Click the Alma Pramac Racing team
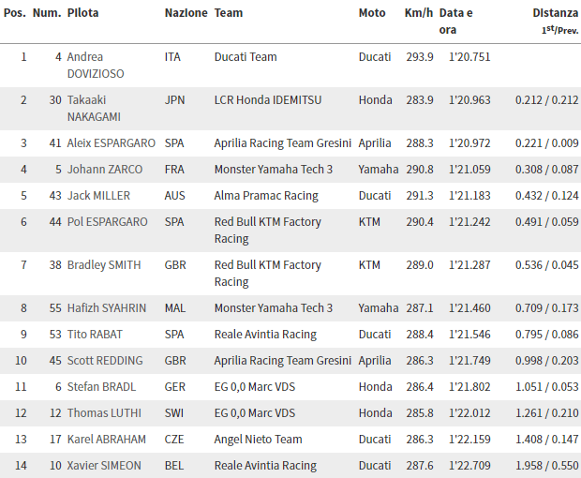The image size is (581, 478). coord(266,196)
